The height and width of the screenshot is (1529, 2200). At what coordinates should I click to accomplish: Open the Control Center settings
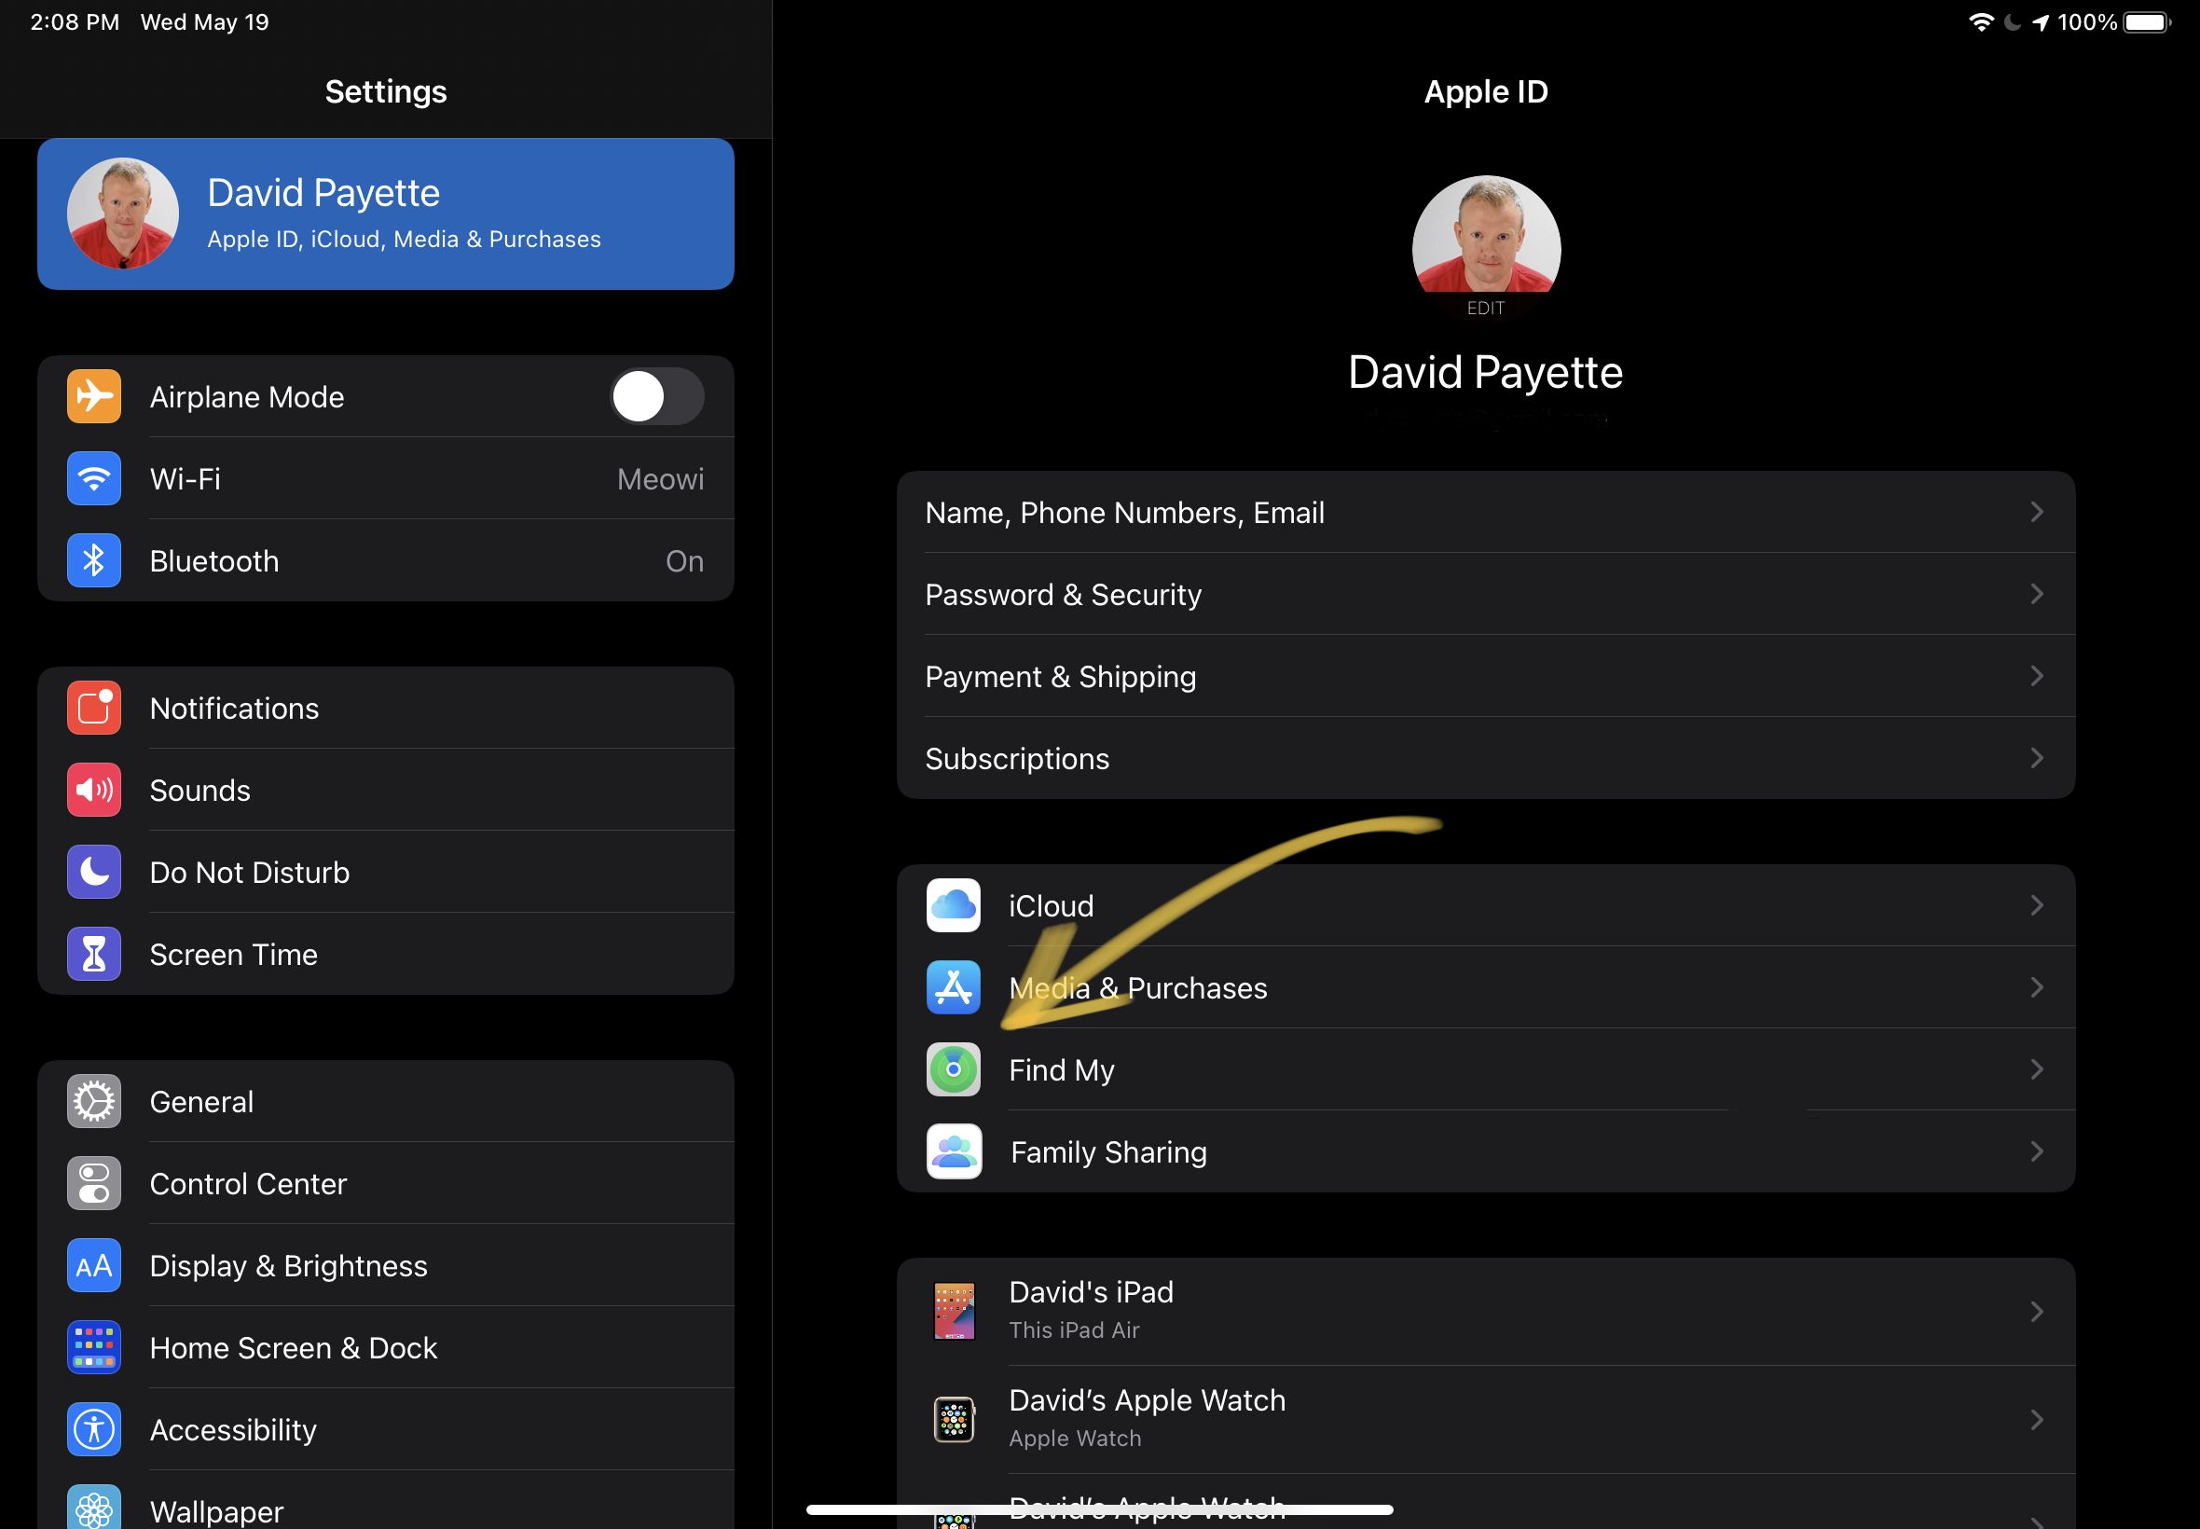pos(386,1183)
